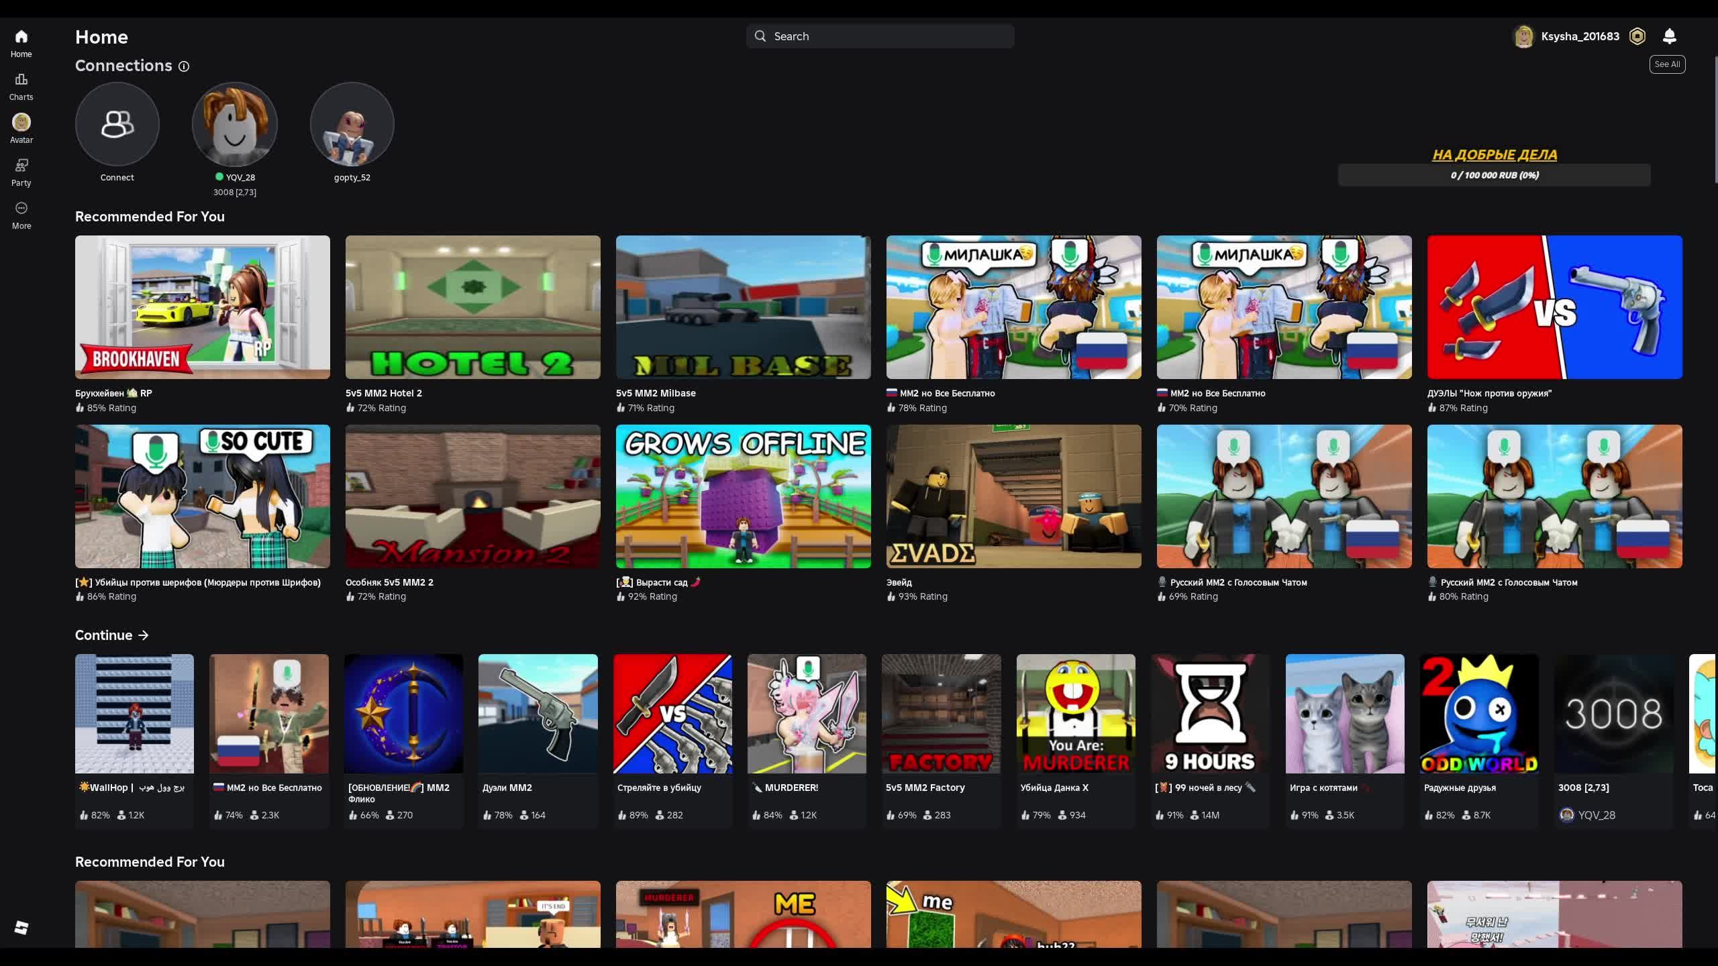Click the See All connections button

1667,64
